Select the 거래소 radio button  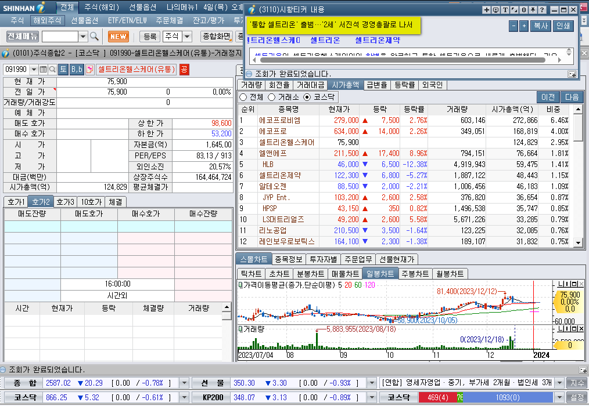coord(272,97)
